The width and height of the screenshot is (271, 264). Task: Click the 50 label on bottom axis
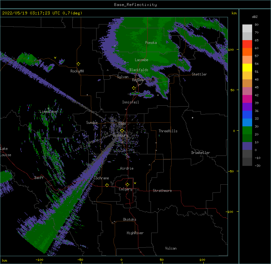pos(161,260)
